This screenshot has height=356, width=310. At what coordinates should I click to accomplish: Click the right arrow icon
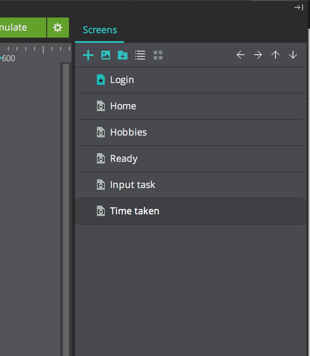(x=258, y=55)
